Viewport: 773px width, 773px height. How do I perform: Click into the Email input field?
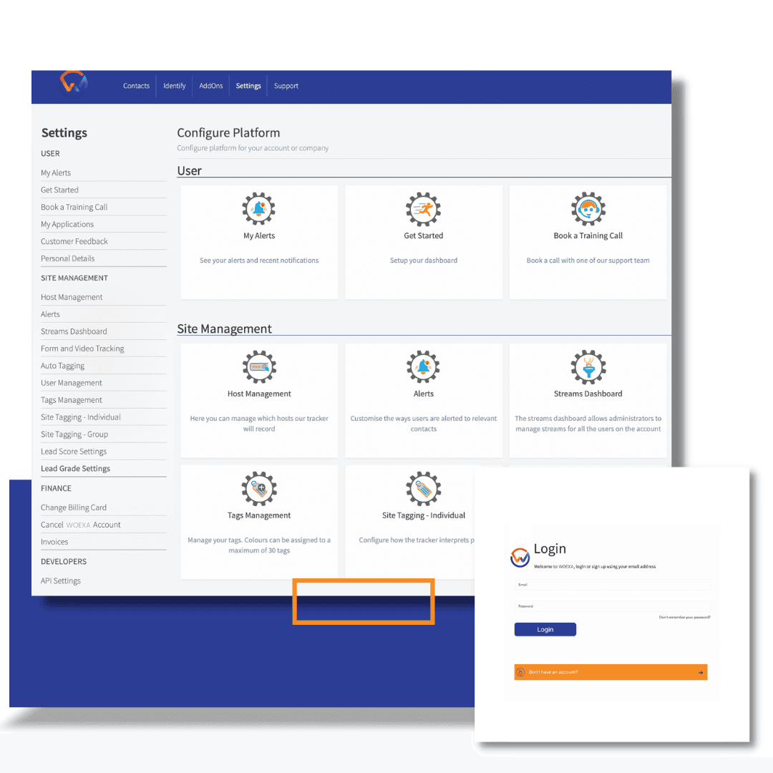pos(612,585)
